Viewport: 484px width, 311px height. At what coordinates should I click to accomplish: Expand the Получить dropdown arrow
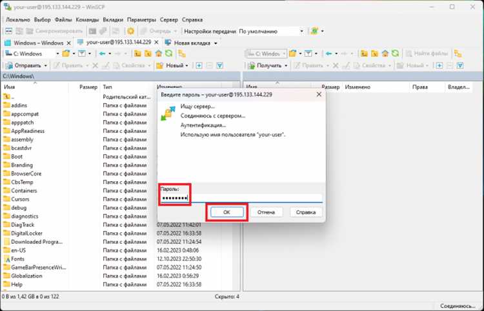286,65
